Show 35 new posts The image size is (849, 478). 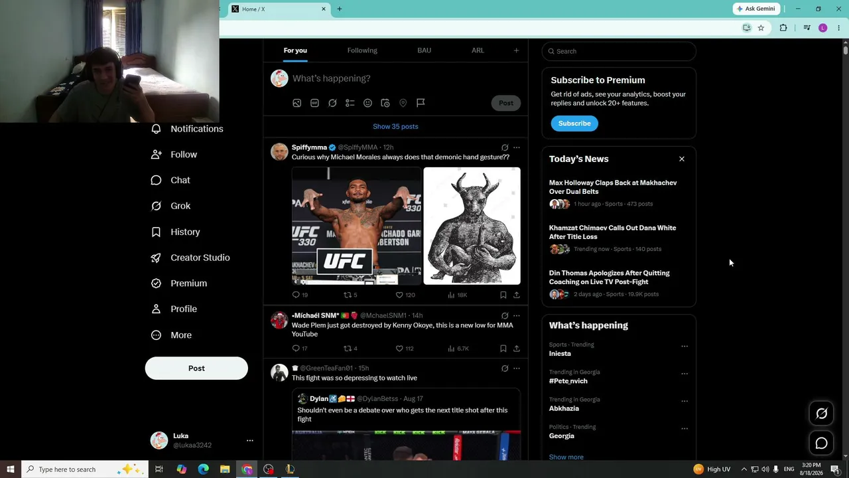395,127
